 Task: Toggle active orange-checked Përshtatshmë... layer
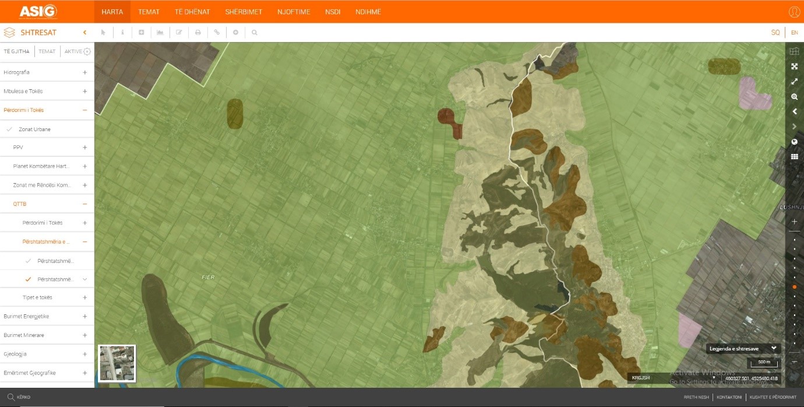28,279
